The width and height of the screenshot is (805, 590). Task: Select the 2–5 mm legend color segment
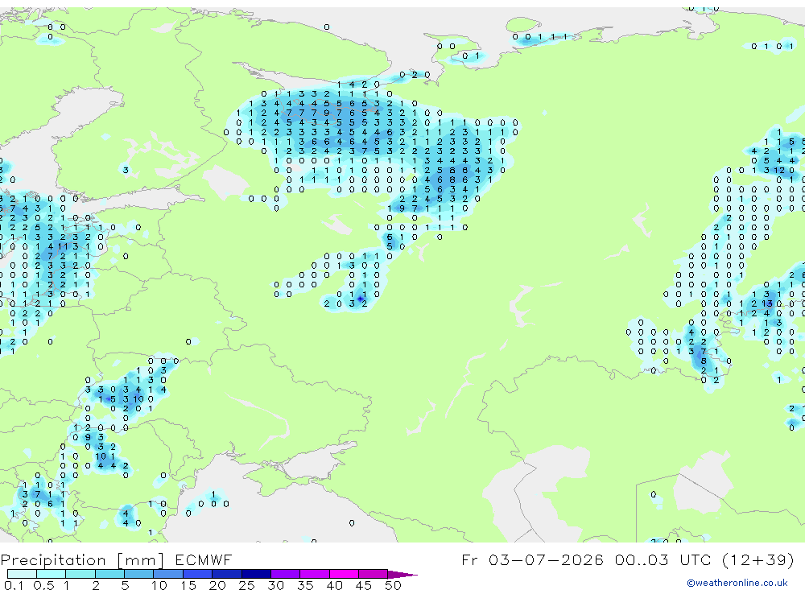[109, 574]
